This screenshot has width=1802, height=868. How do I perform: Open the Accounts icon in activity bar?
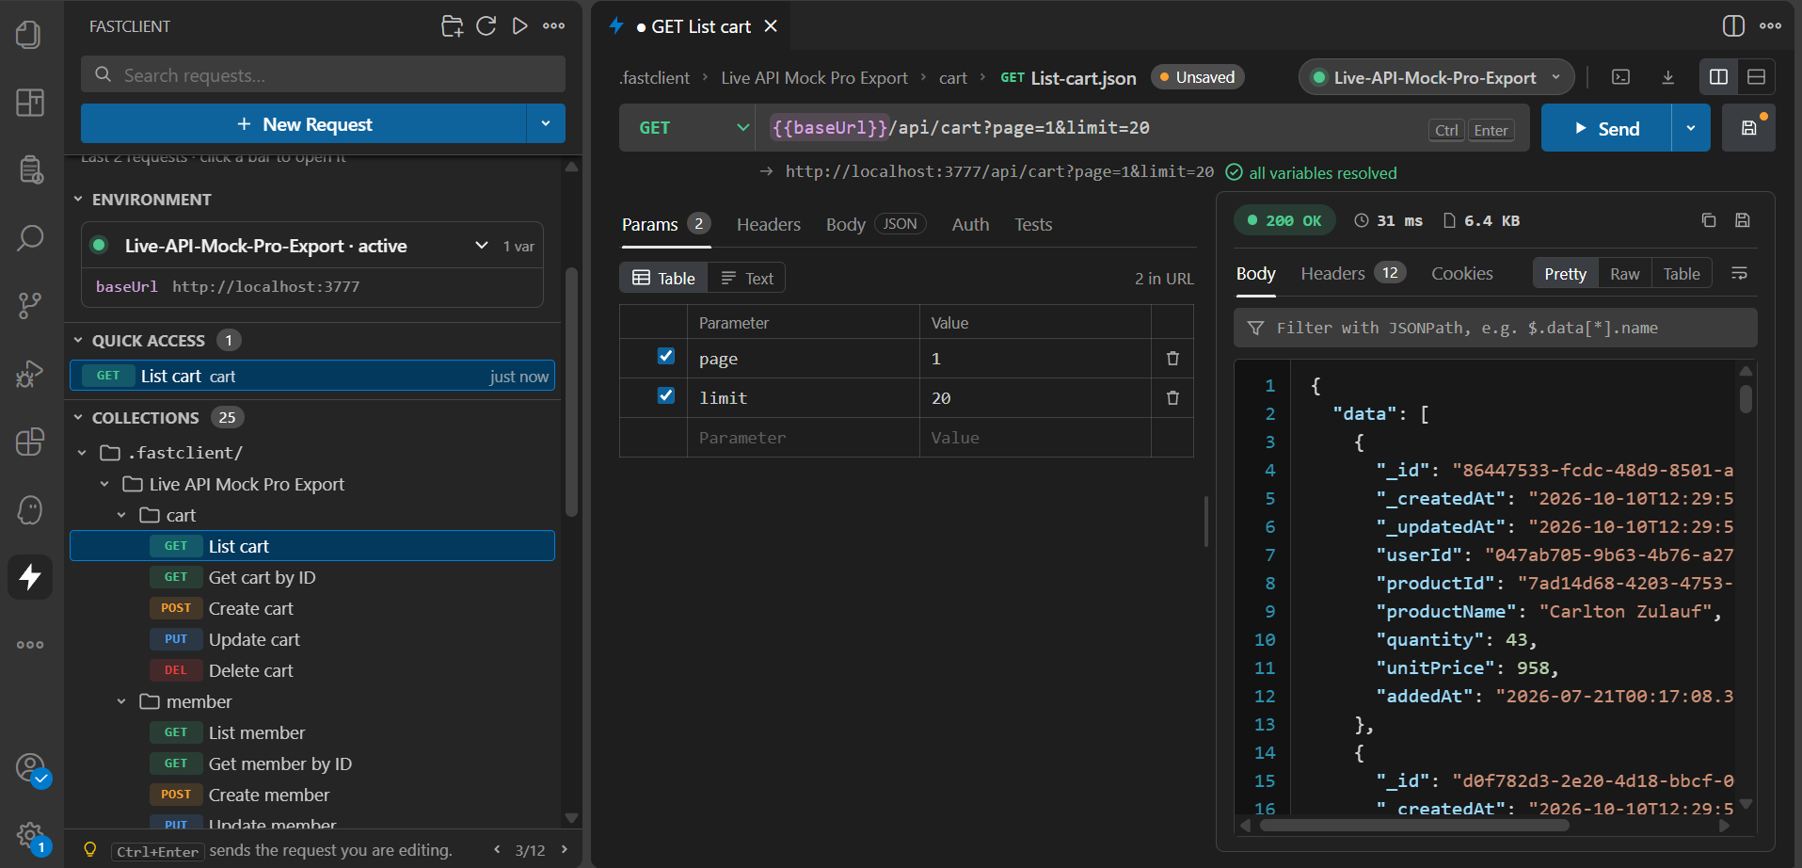tap(31, 768)
